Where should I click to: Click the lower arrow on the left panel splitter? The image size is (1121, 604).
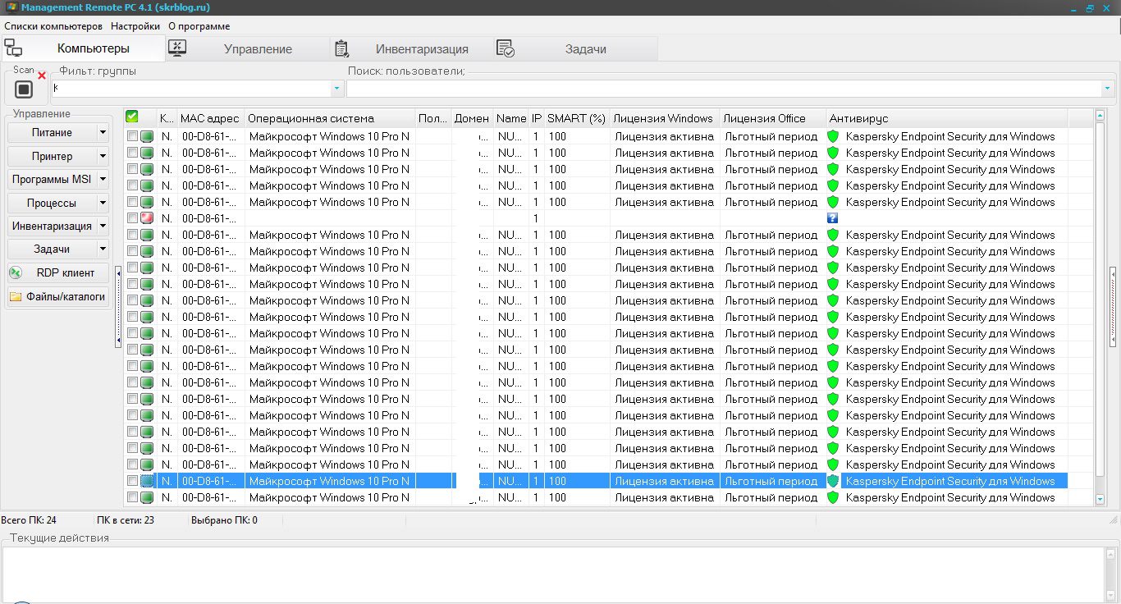(x=118, y=338)
